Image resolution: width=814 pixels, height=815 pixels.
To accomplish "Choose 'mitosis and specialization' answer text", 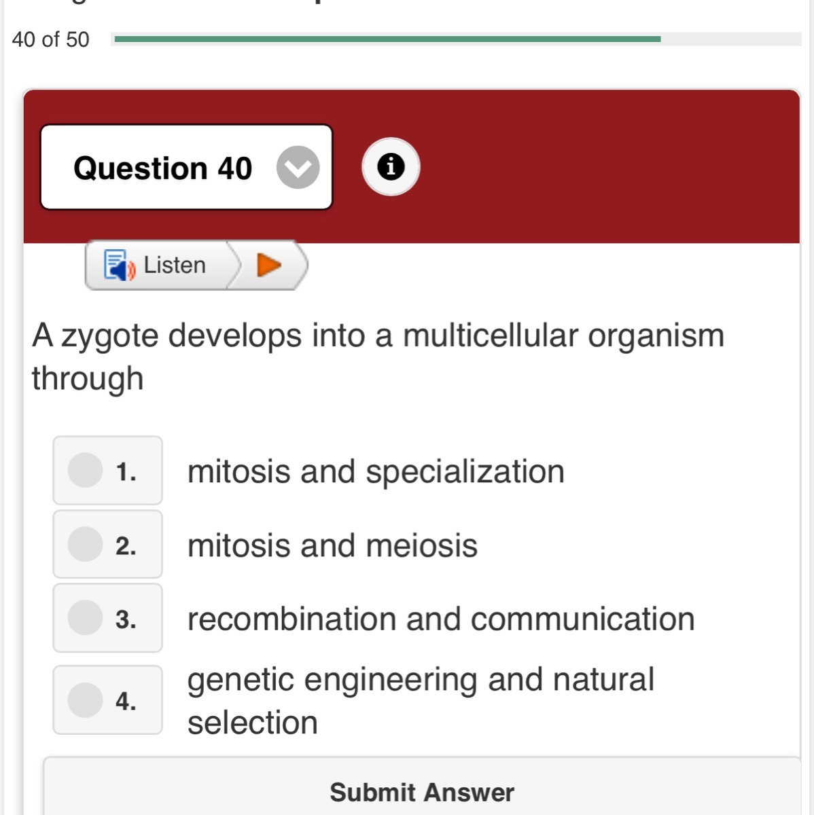I will (376, 471).
